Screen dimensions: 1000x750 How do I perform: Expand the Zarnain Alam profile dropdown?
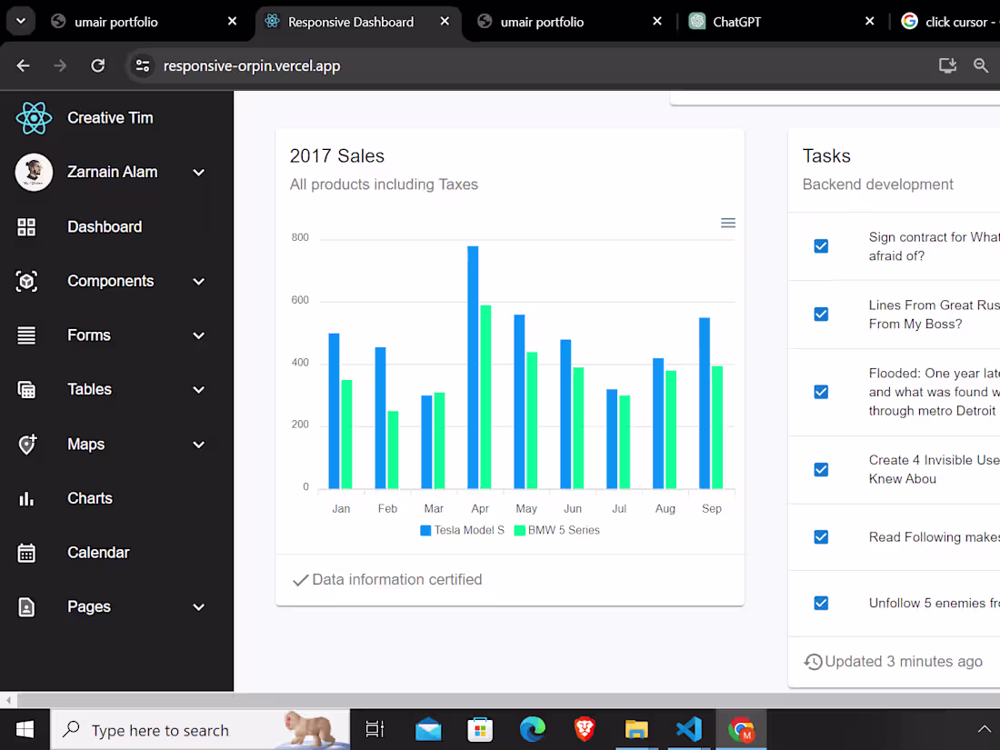(198, 172)
